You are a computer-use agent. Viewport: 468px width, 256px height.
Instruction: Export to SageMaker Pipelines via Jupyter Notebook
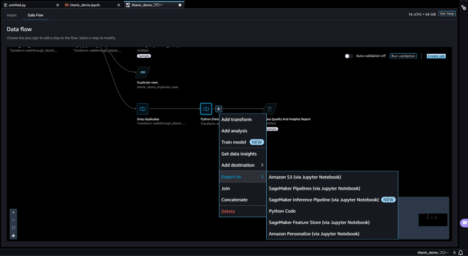[x=332, y=188]
